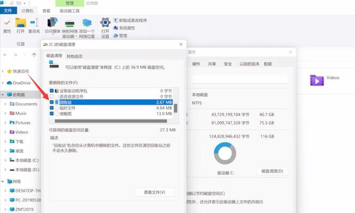Image resolution: width=355 pixels, height=213 pixels.
Task: Open Downloads folder in sidebar
Action: point(17,142)
